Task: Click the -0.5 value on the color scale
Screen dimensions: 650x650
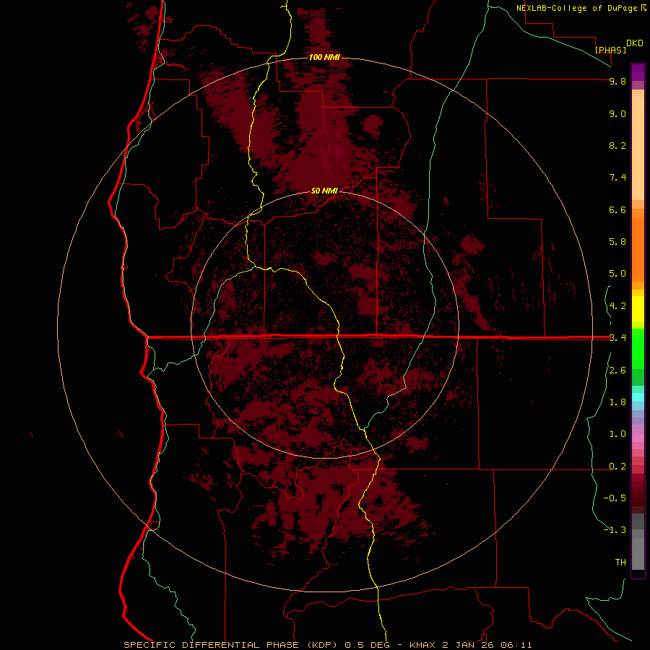Action: coord(615,498)
